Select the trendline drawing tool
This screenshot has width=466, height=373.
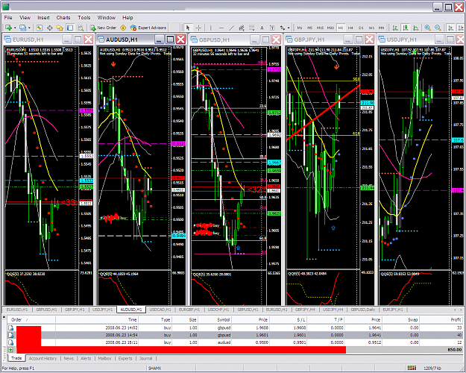coord(232,28)
